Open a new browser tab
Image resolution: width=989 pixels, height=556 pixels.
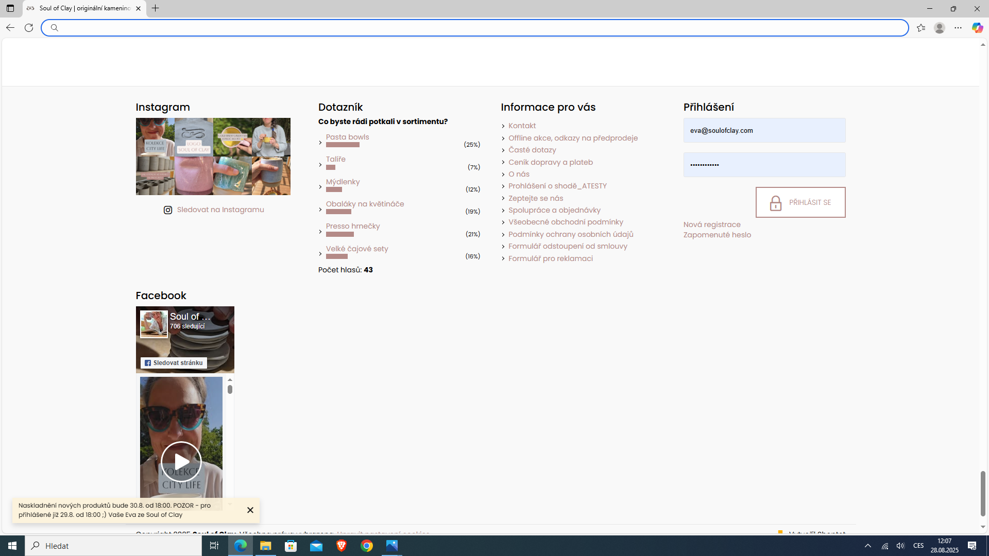pyautogui.click(x=156, y=8)
